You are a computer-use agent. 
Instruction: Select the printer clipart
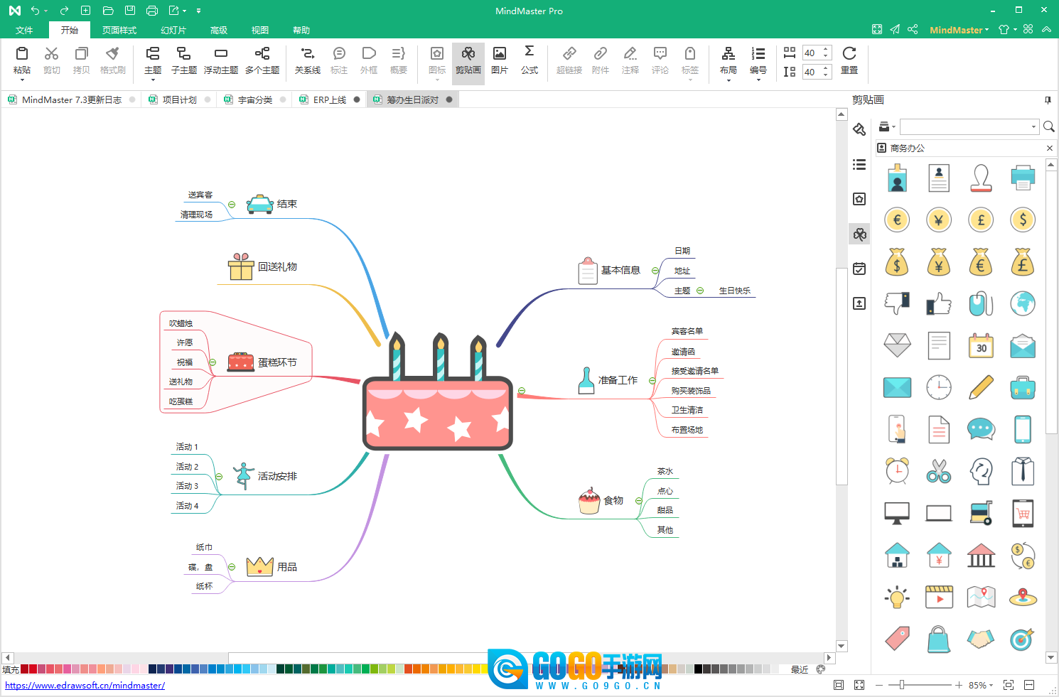(x=1023, y=178)
